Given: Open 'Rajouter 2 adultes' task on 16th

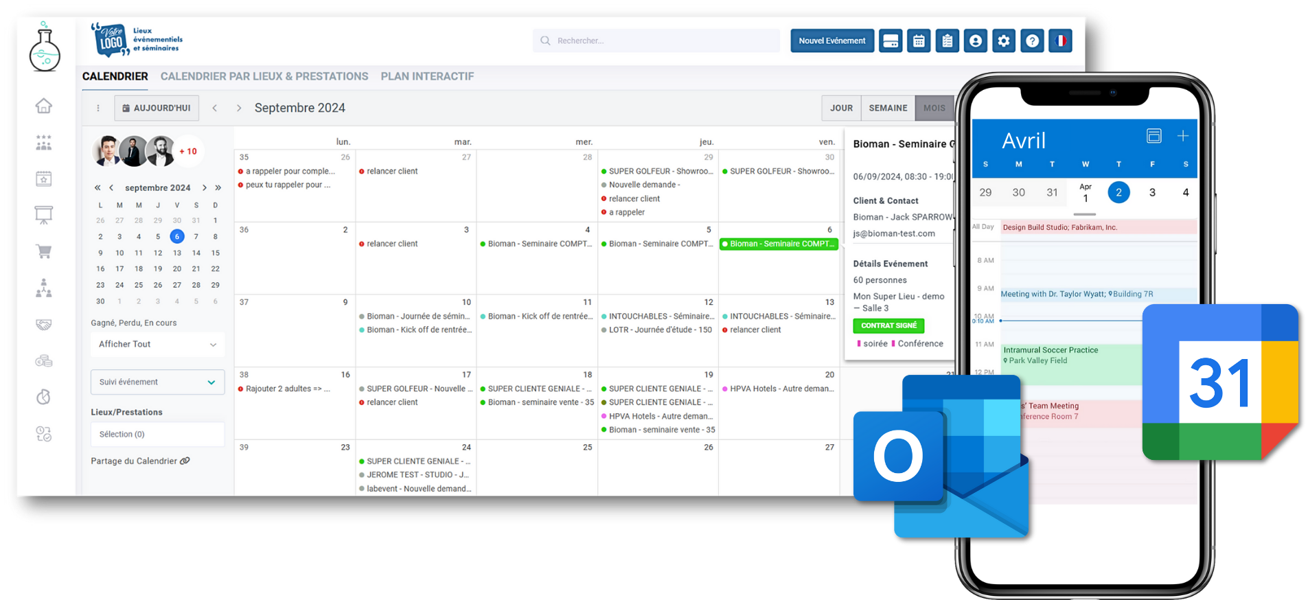Looking at the screenshot, I should (x=284, y=389).
